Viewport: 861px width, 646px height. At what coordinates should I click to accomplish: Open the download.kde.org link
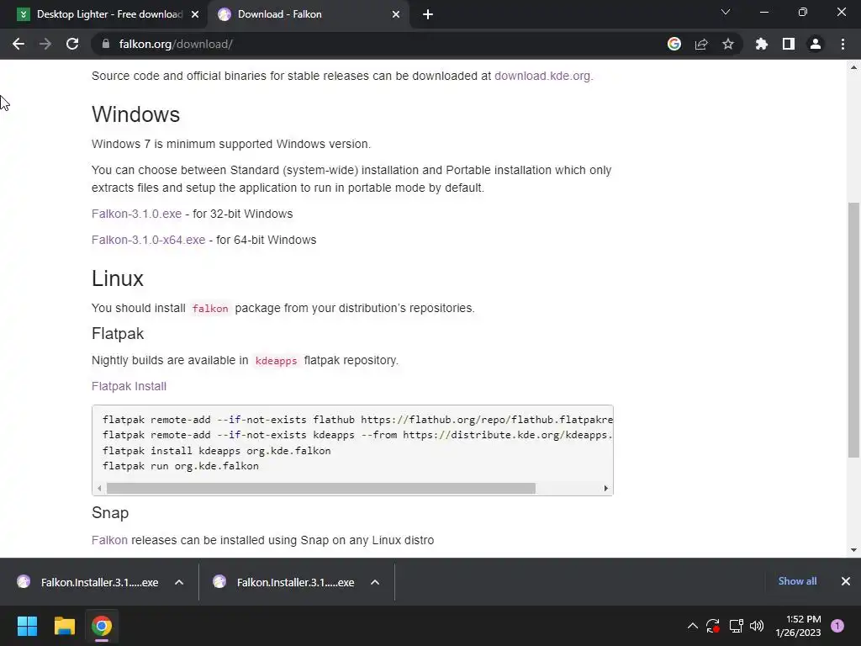tap(544, 76)
